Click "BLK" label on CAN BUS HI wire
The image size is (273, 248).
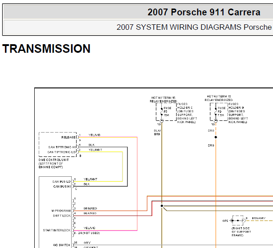tap(86, 184)
